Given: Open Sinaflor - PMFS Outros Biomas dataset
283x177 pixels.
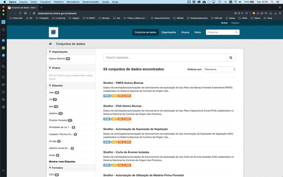Looking at the screenshot, I should (x=123, y=83).
